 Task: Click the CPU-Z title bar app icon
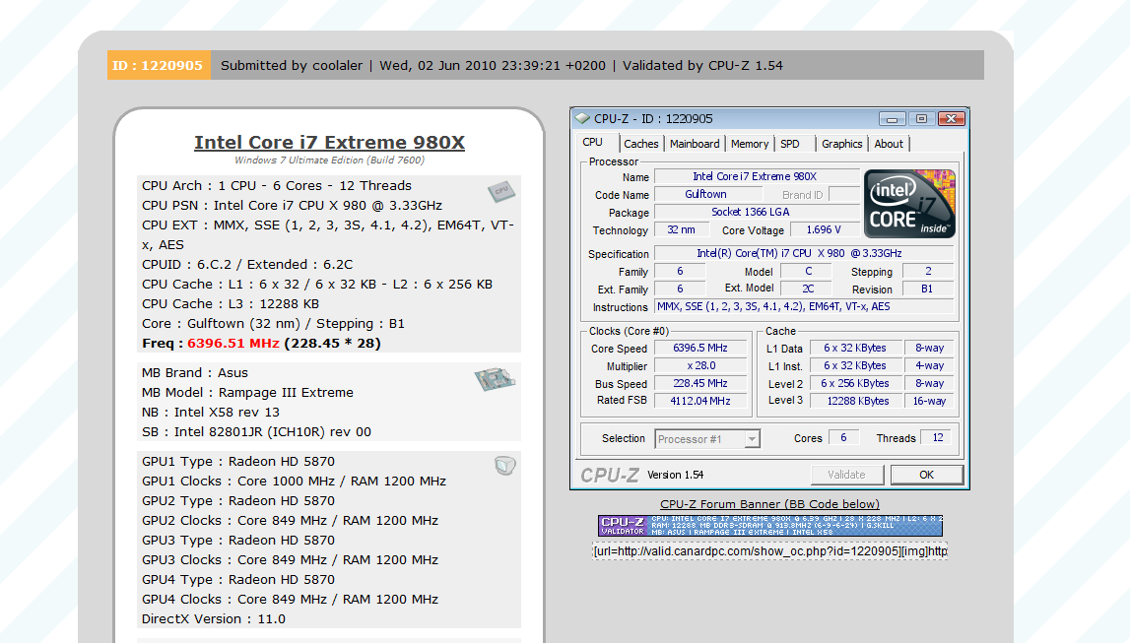click(582, 119)
